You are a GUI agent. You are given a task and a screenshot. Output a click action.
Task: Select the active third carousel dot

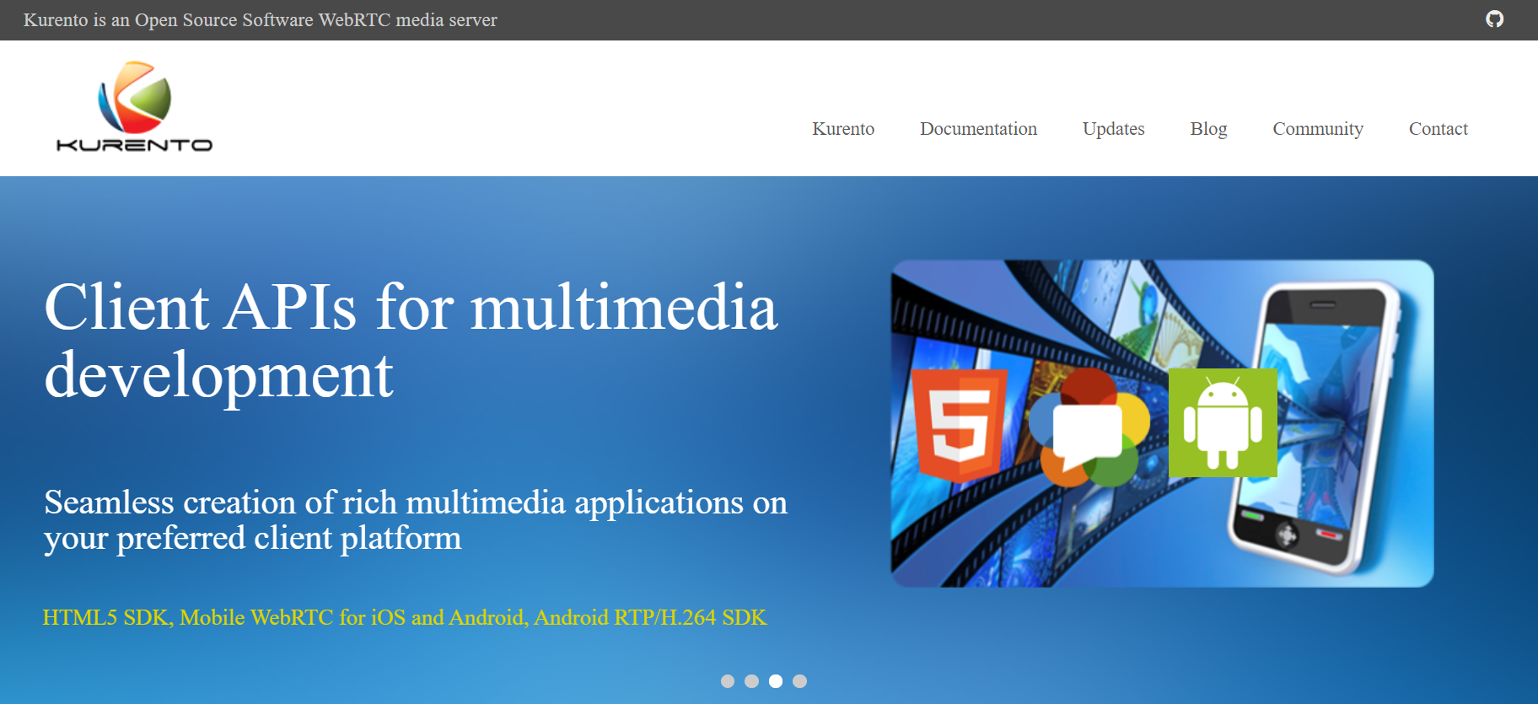click(x=776, y=681)
